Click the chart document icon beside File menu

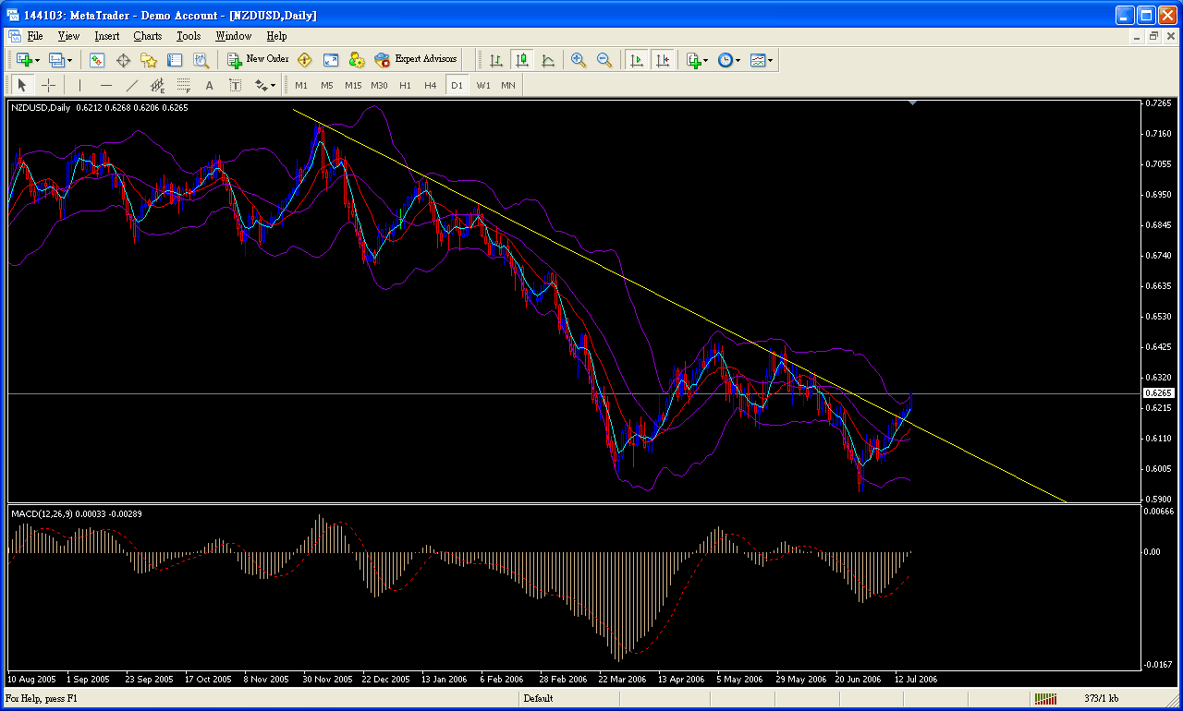14,36
